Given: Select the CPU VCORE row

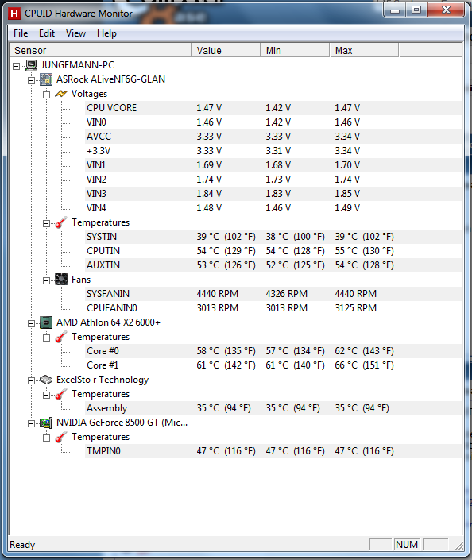Looking at the screenshot, I should 273,108.
